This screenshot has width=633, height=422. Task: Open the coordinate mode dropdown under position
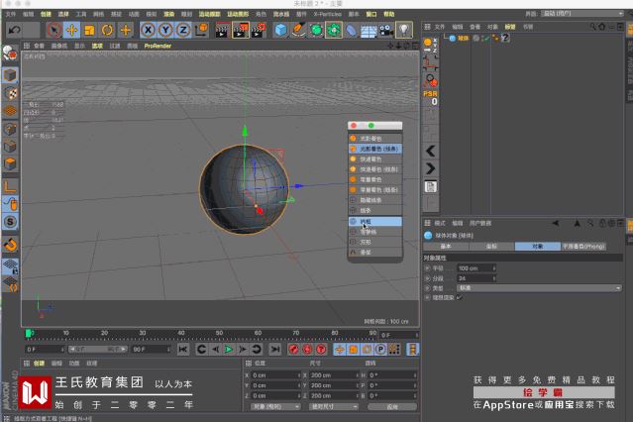click(x=275, y=407)
